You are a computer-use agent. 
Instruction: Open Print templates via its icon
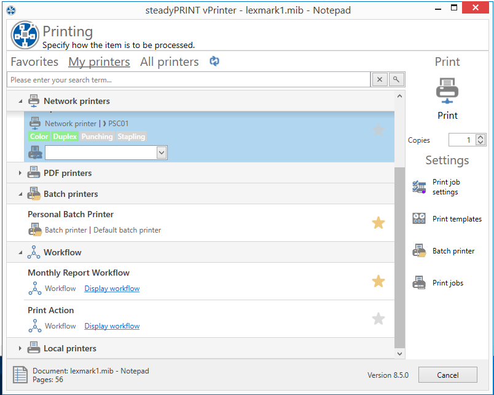[x=419, y=218]
